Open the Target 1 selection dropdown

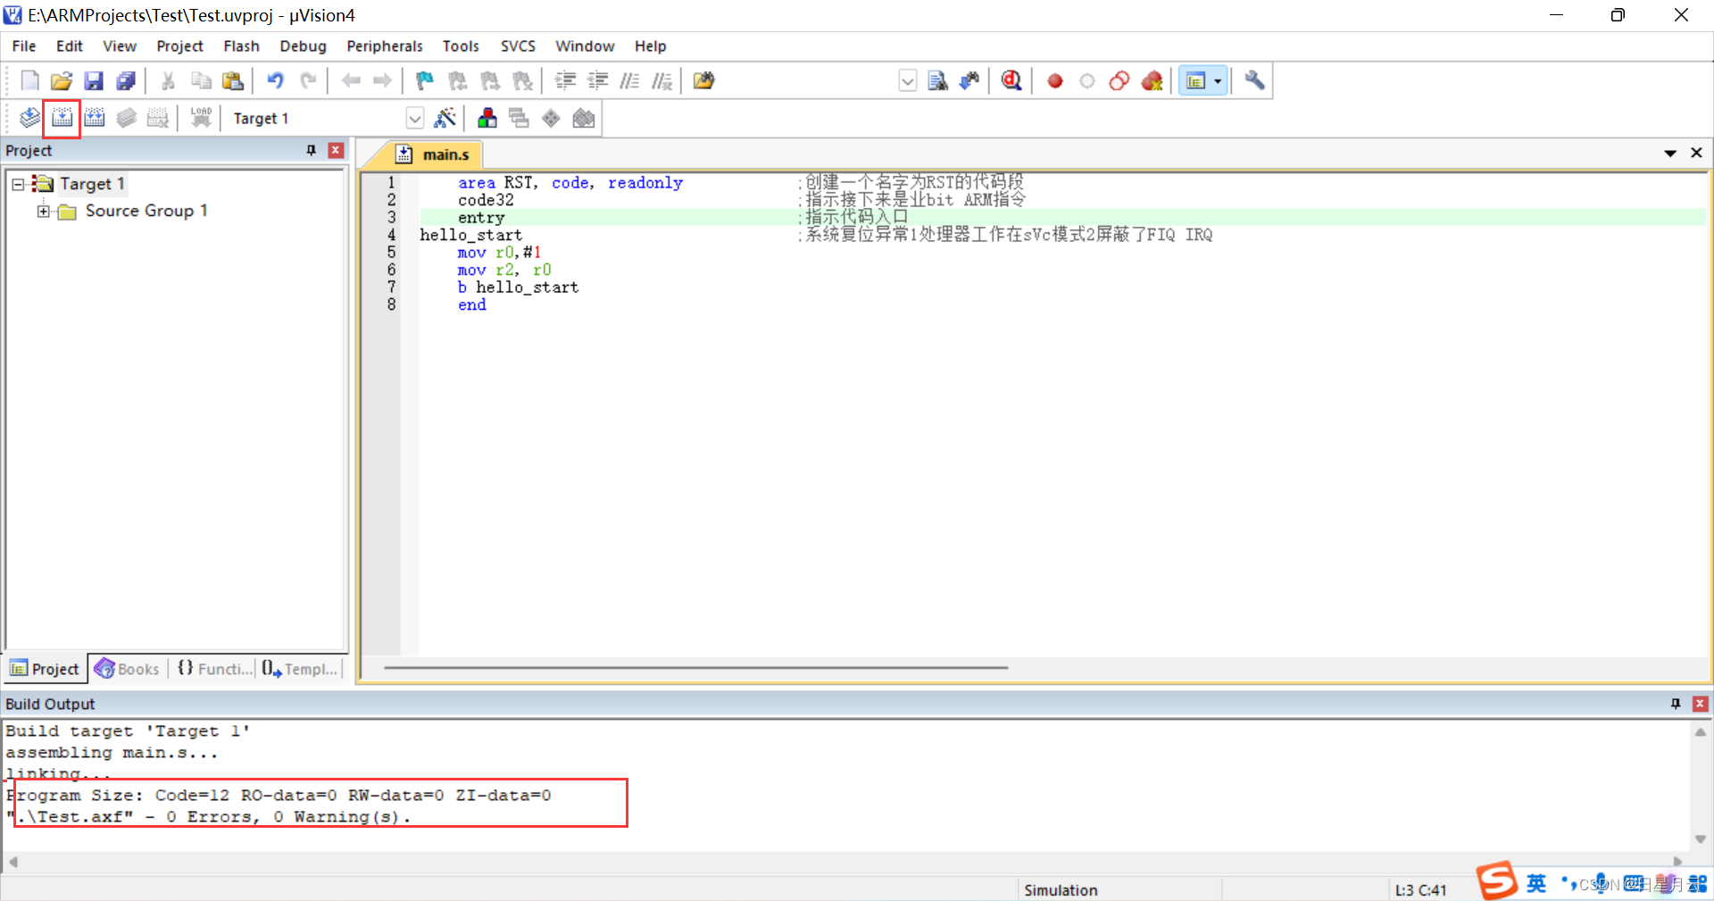(x=414, y=118)
